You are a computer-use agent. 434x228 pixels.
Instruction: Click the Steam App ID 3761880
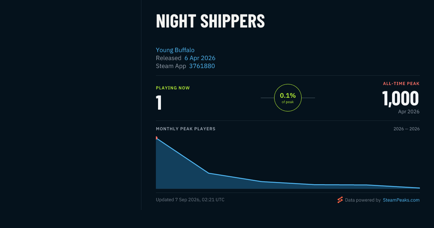(x=202, y=66)
